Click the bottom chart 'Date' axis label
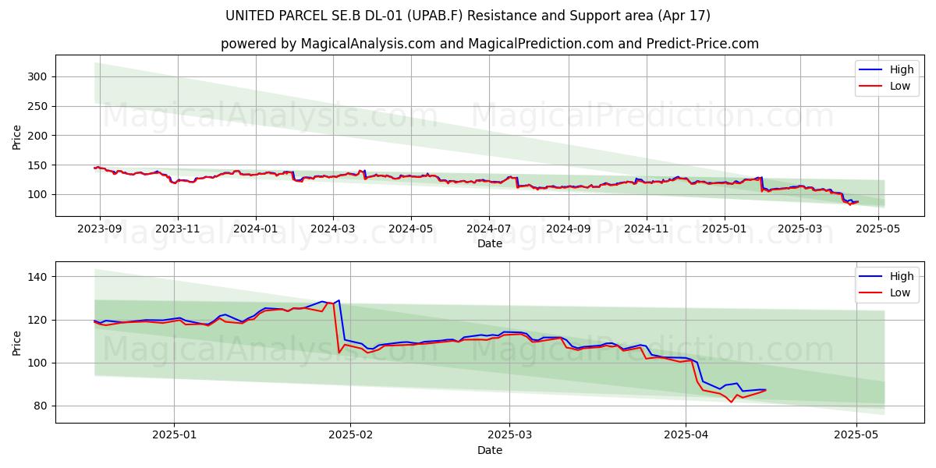The image size is (936, 468). [x=490, y=450]
